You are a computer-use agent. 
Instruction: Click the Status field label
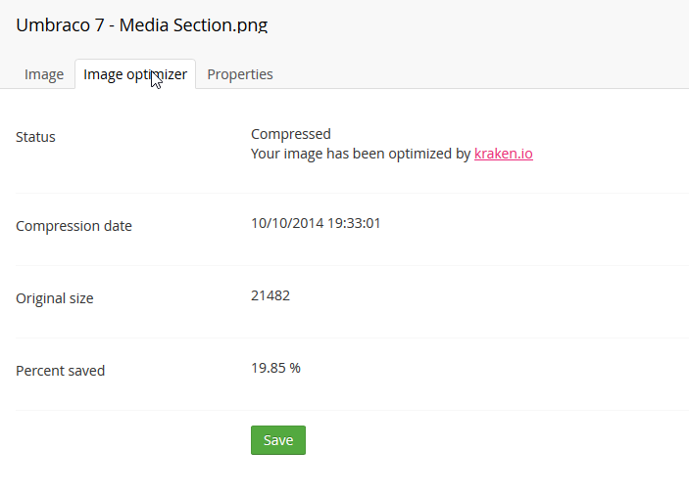click(35, 137)
